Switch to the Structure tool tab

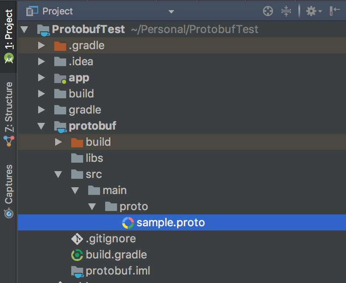(x=8, y=112)
